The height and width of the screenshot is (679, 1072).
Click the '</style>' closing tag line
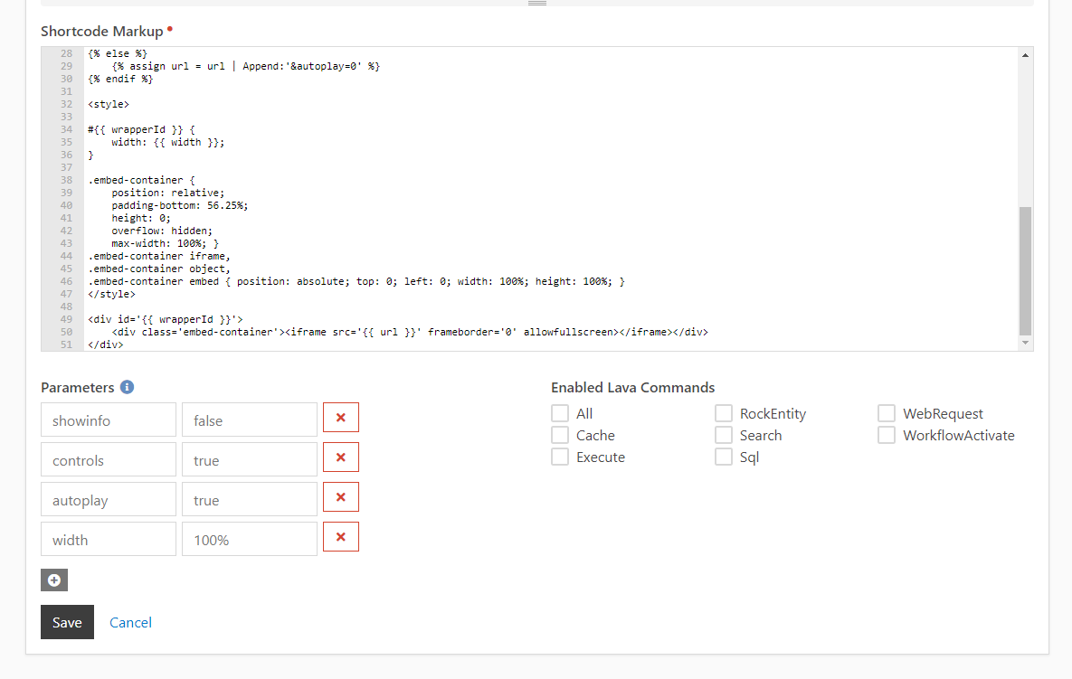[111, 294]
